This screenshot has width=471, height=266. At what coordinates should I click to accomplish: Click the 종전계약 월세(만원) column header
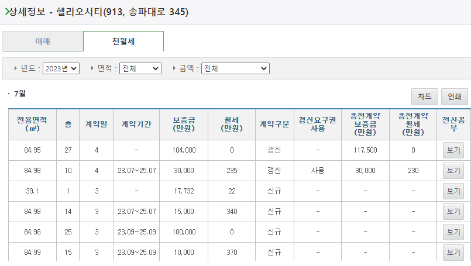pyautogui.click(x=413, y=125)
